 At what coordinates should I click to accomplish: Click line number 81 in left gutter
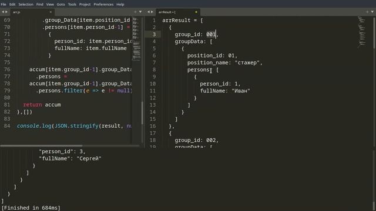(x=7, y=104)
